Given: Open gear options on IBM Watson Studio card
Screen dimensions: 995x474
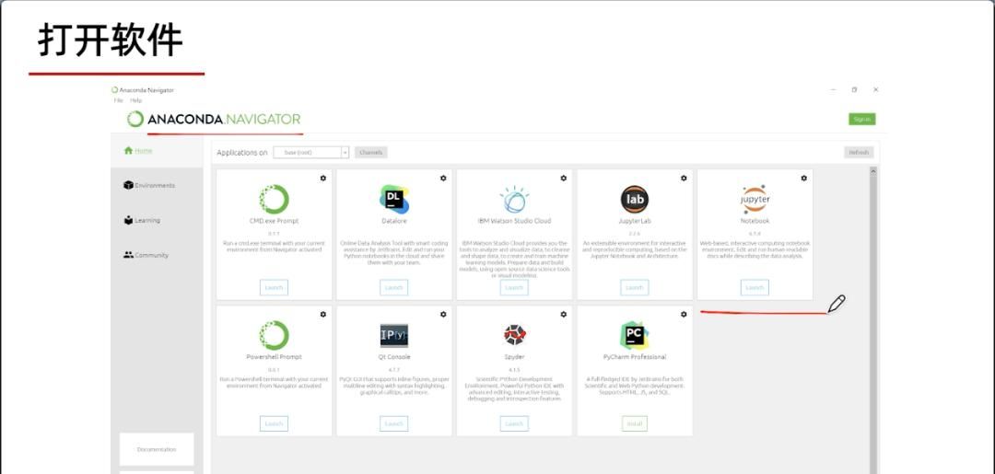Looking at the screenshot, I should 564,178.
